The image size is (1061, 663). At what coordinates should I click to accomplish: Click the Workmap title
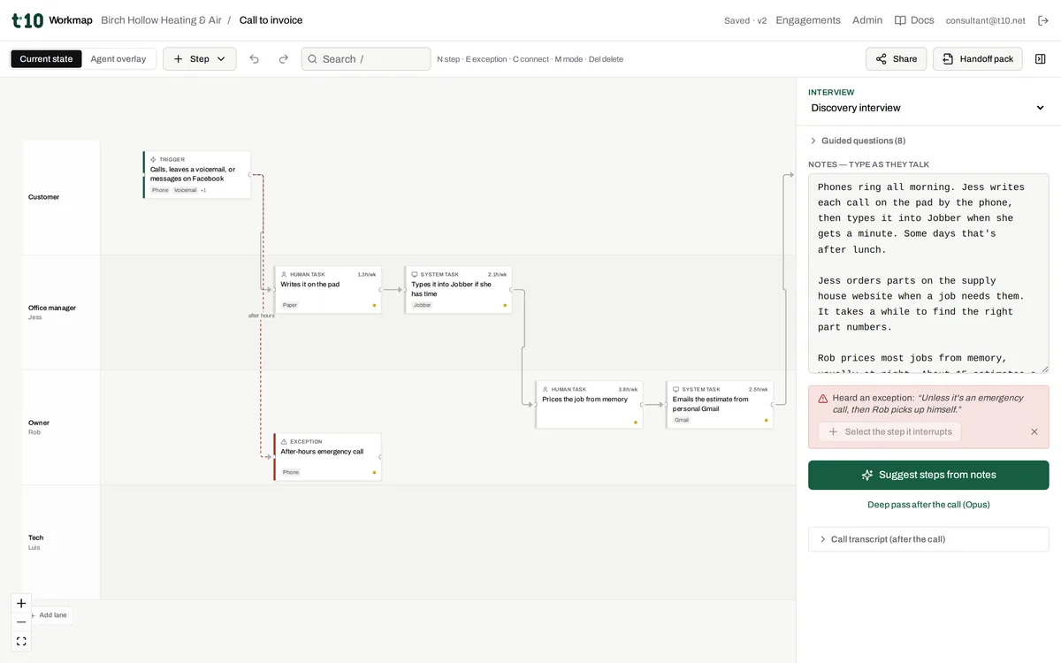coord(71,20)
